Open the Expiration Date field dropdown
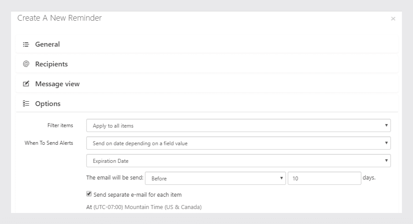413x224 pixels. (x=238, y=161)
